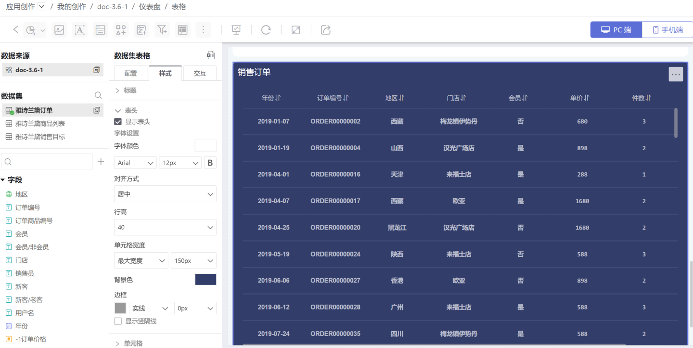Screen dimensions: 693x348
Task: Click the 手机端 view button
Action: click(667, 30)
